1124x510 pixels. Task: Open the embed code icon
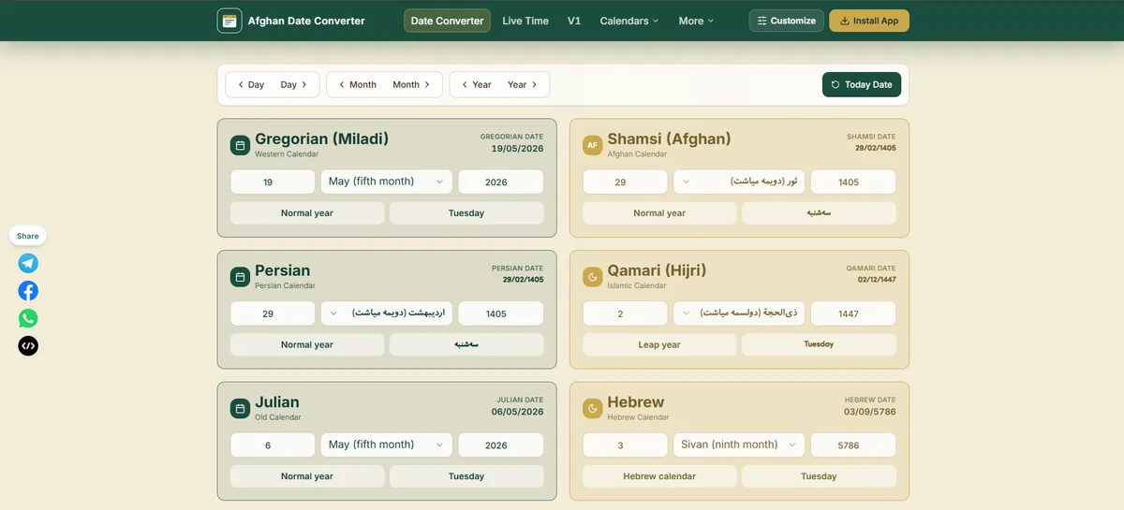click(28, 345)
